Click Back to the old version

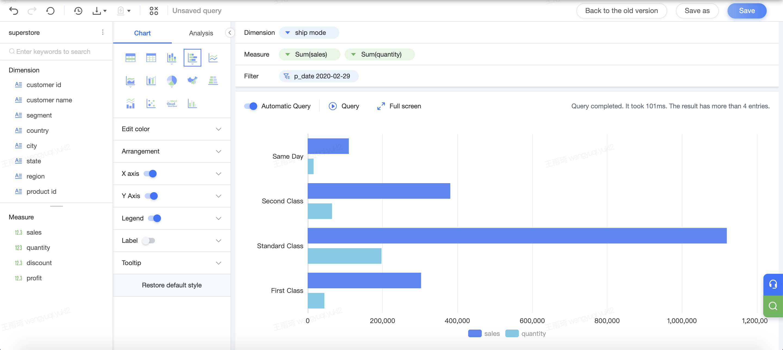point(621,11)
